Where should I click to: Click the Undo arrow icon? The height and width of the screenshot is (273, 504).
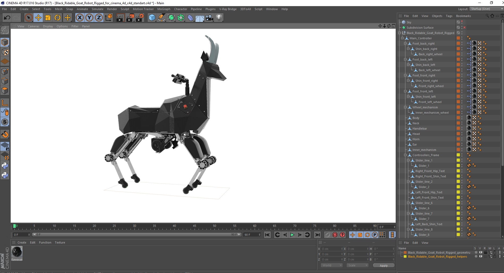[x=7, y=18]
